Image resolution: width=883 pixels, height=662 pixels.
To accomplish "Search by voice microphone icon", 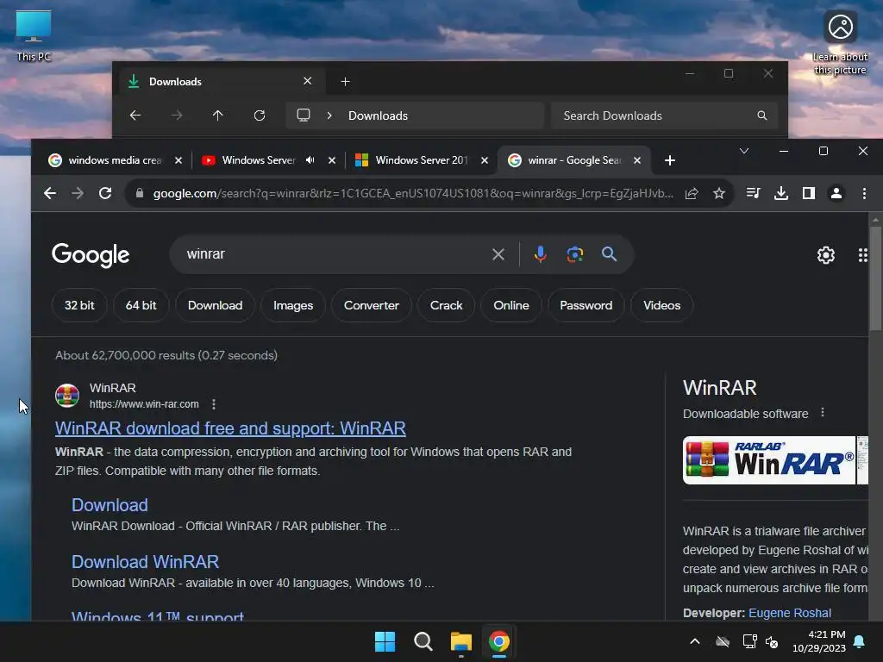I will [540, 254].
